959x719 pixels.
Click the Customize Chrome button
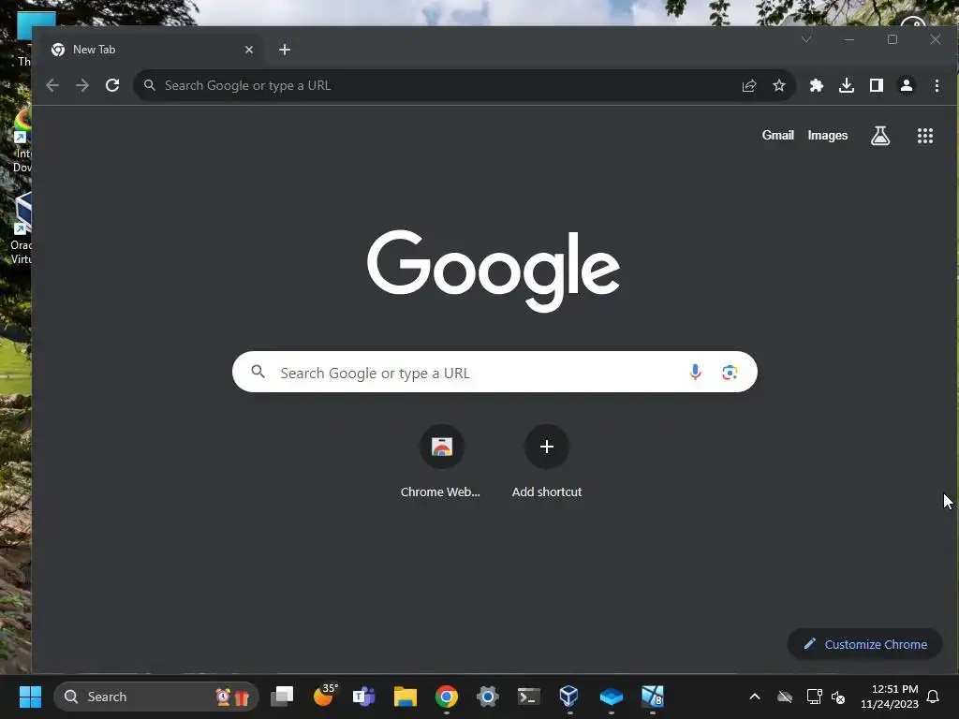pos(864,644)
